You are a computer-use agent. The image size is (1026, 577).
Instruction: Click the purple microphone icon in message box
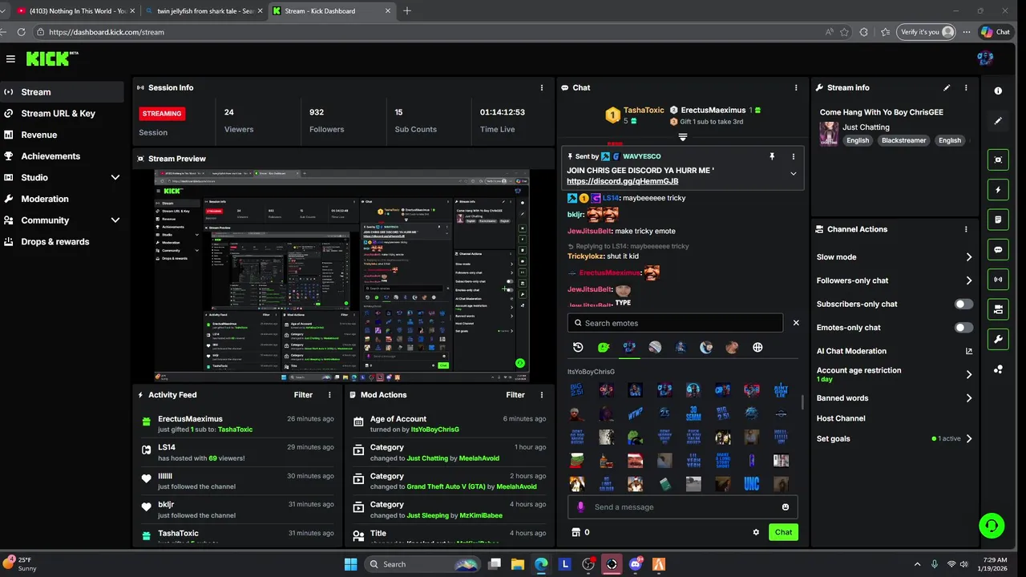pyautogui.click(x=580, y=506)
